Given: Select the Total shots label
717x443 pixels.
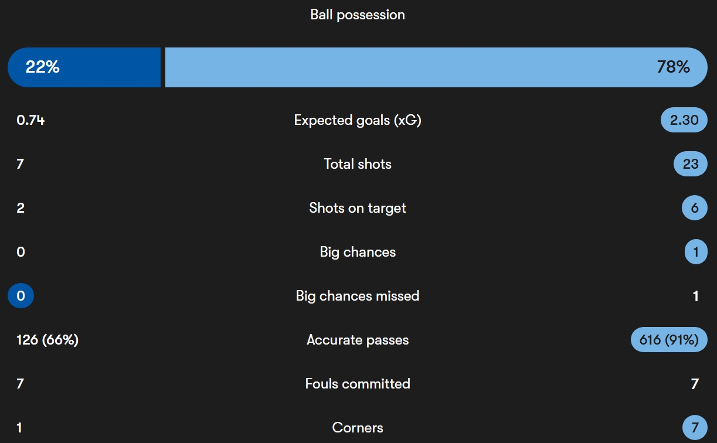Looking at the screenshot, I should [358, 164].
